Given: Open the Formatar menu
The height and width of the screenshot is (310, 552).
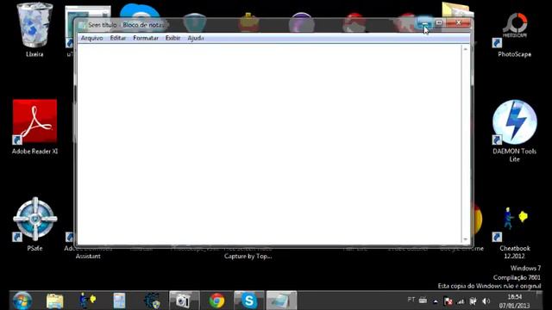Looking at the screenshot, I should (146, 38).
